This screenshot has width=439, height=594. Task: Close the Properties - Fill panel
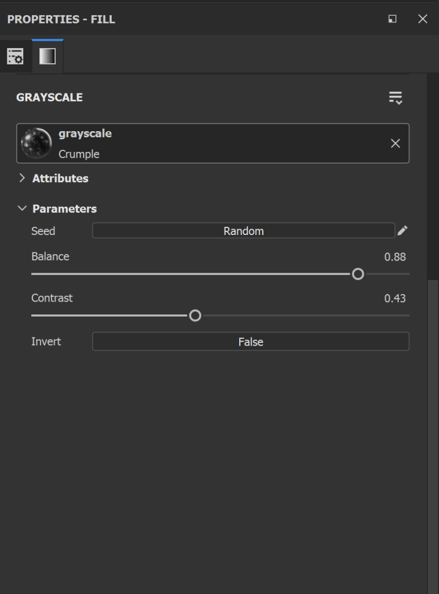point(423,19)
